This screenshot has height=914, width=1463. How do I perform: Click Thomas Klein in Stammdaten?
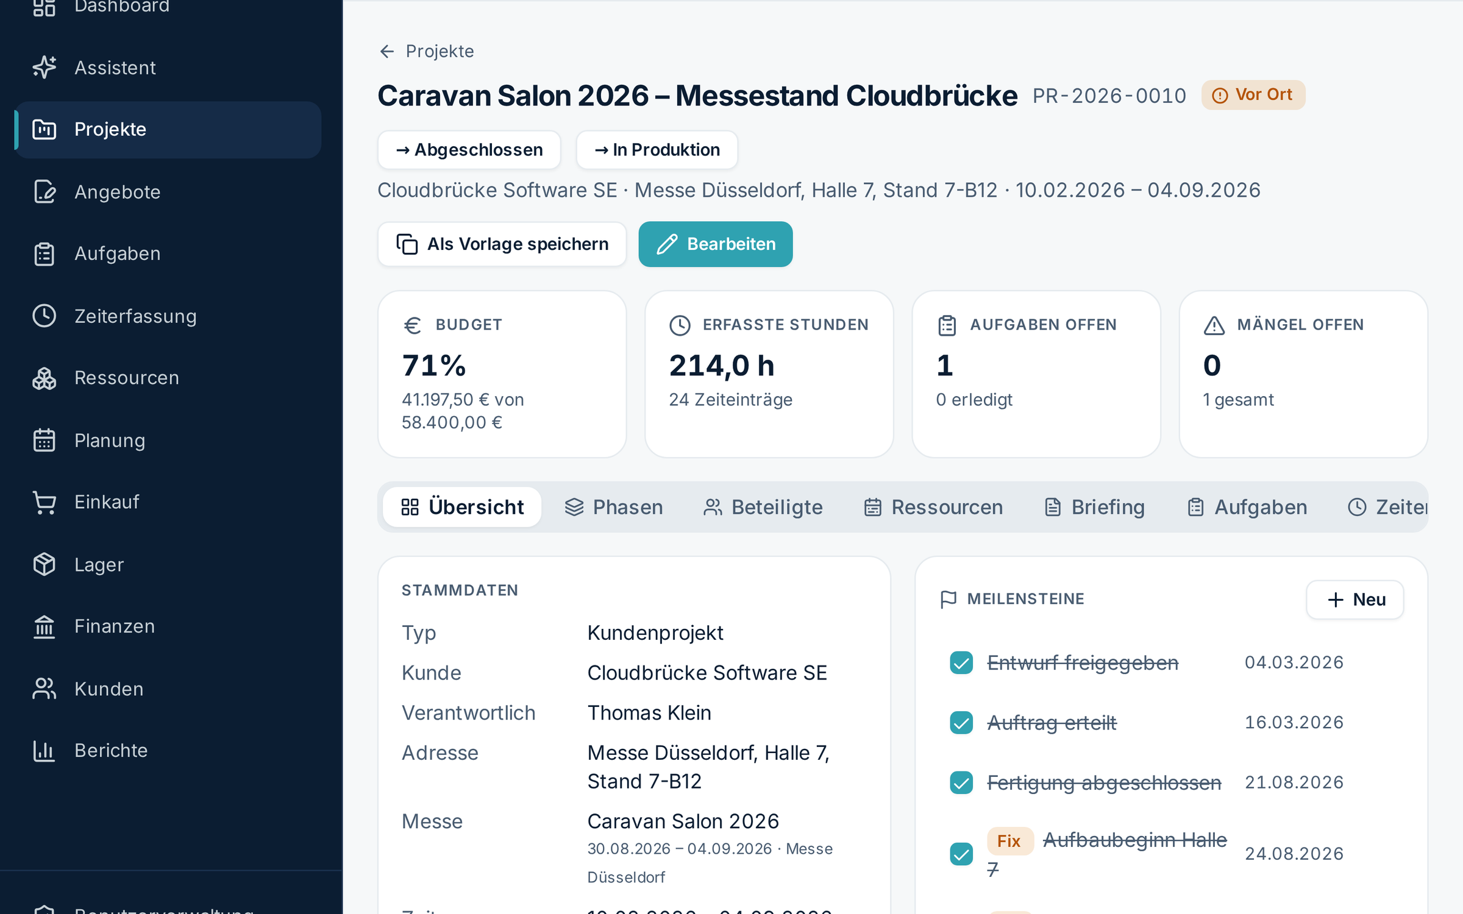click(649, 713)
